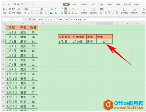
Task: Click the Name Box showing I4
Action: pos(12,19)
